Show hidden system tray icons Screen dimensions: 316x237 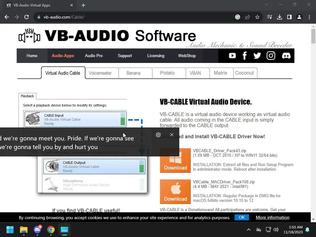pos(249,230)
